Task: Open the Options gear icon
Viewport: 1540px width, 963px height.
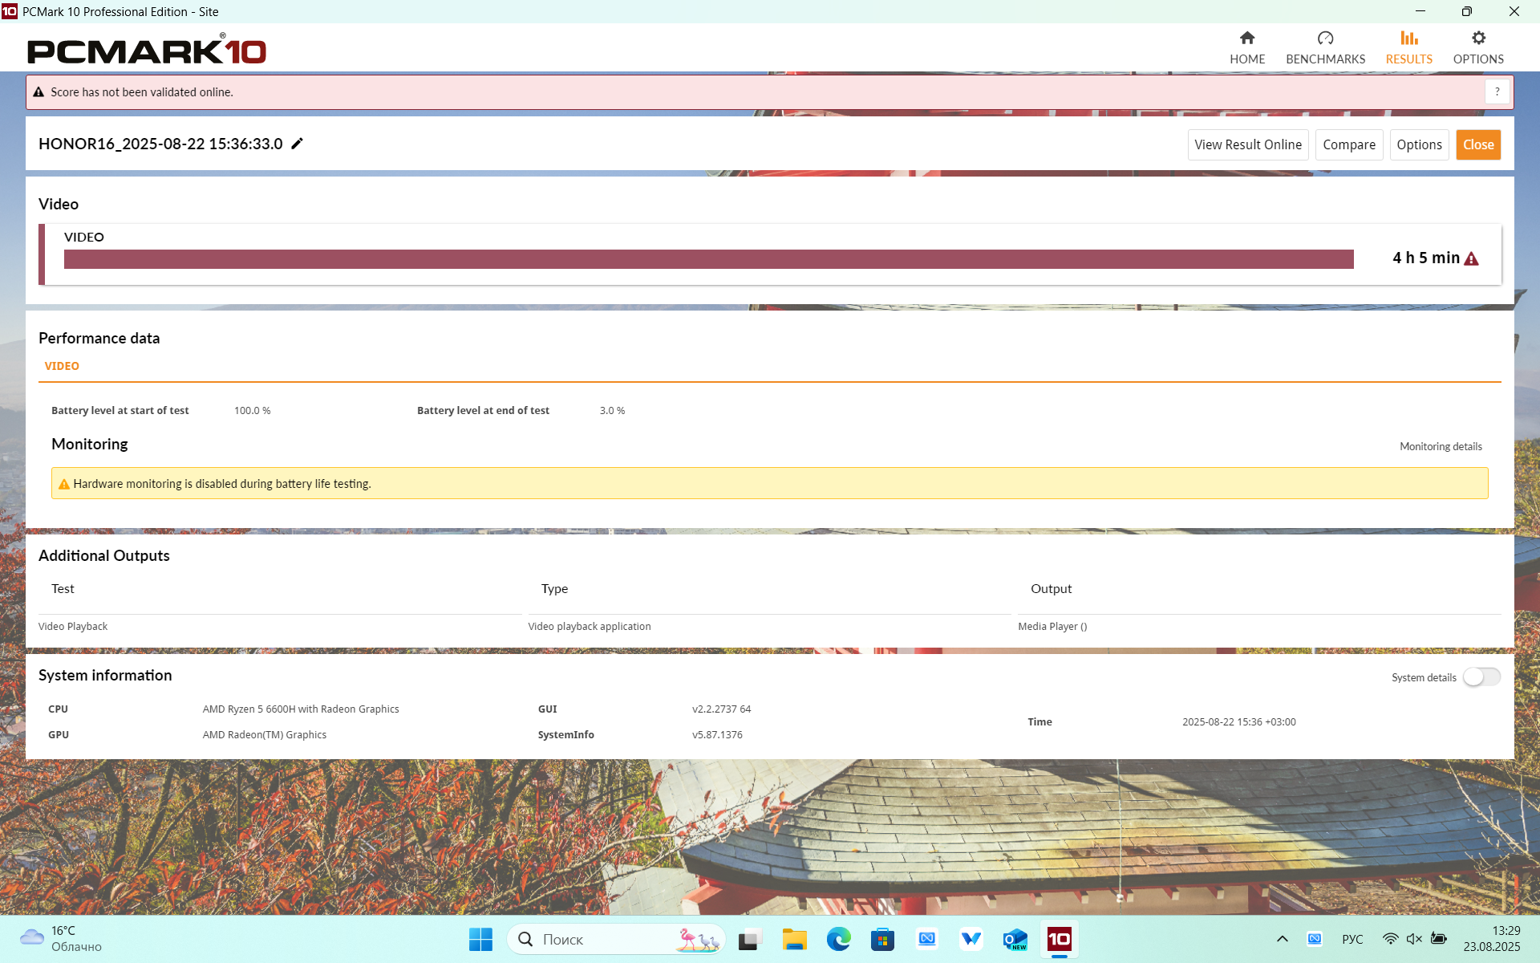Action: pos(1477,39)
